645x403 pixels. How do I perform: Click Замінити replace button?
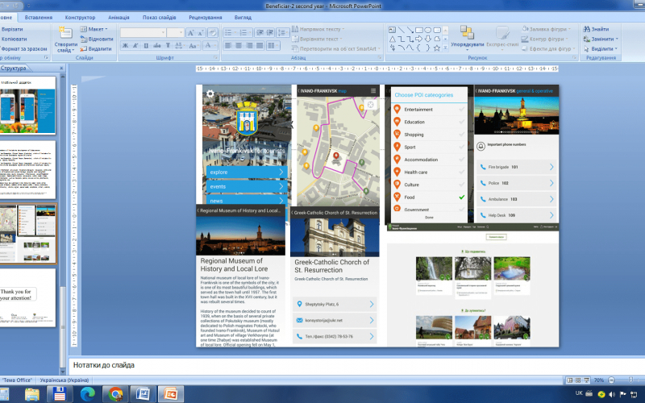[x=601, y=39]
